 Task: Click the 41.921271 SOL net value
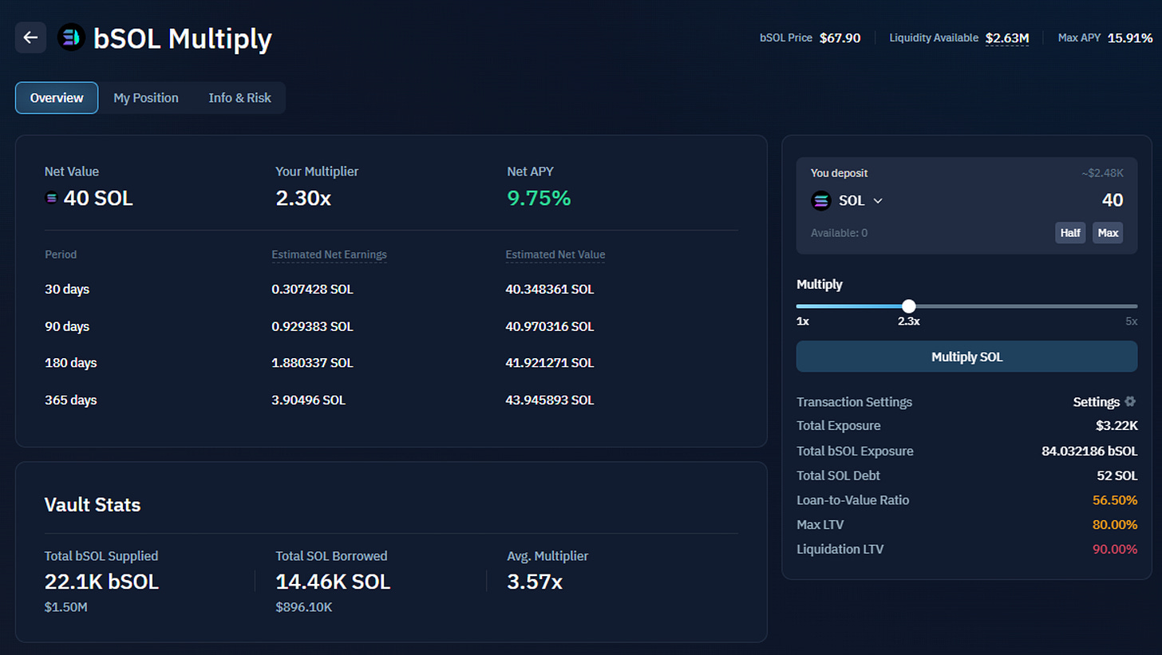(550, 363)
